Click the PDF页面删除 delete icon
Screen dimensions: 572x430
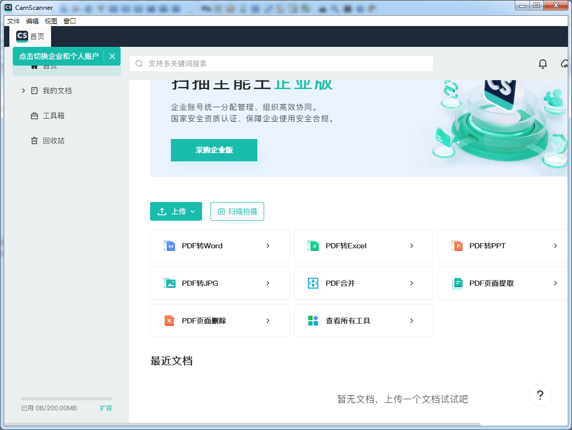click(169, 320)
